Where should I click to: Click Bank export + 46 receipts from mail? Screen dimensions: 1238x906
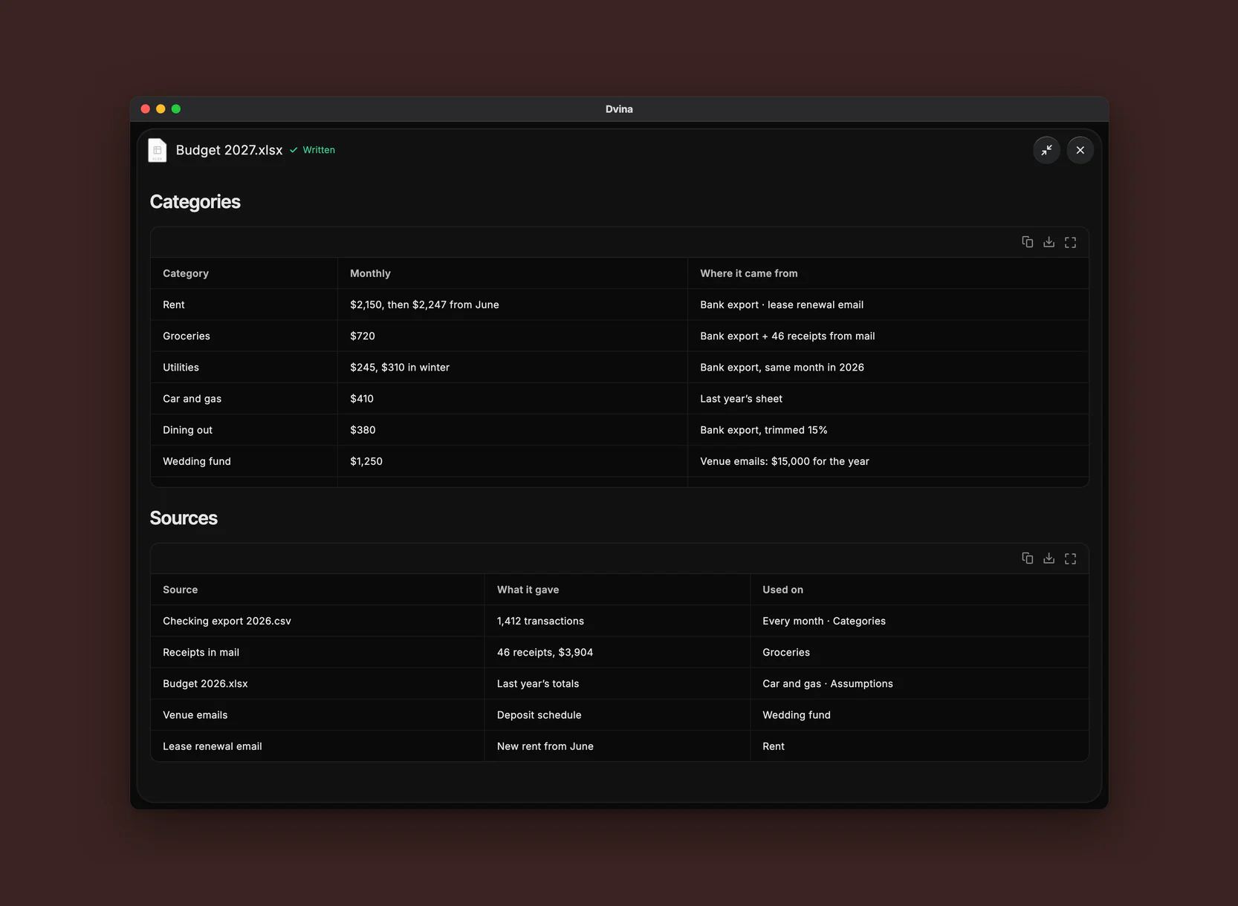tap(888, 336)
